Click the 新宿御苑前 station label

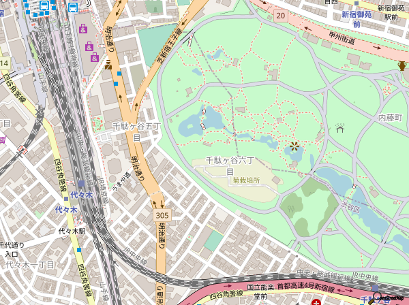(x=361, y=19)
